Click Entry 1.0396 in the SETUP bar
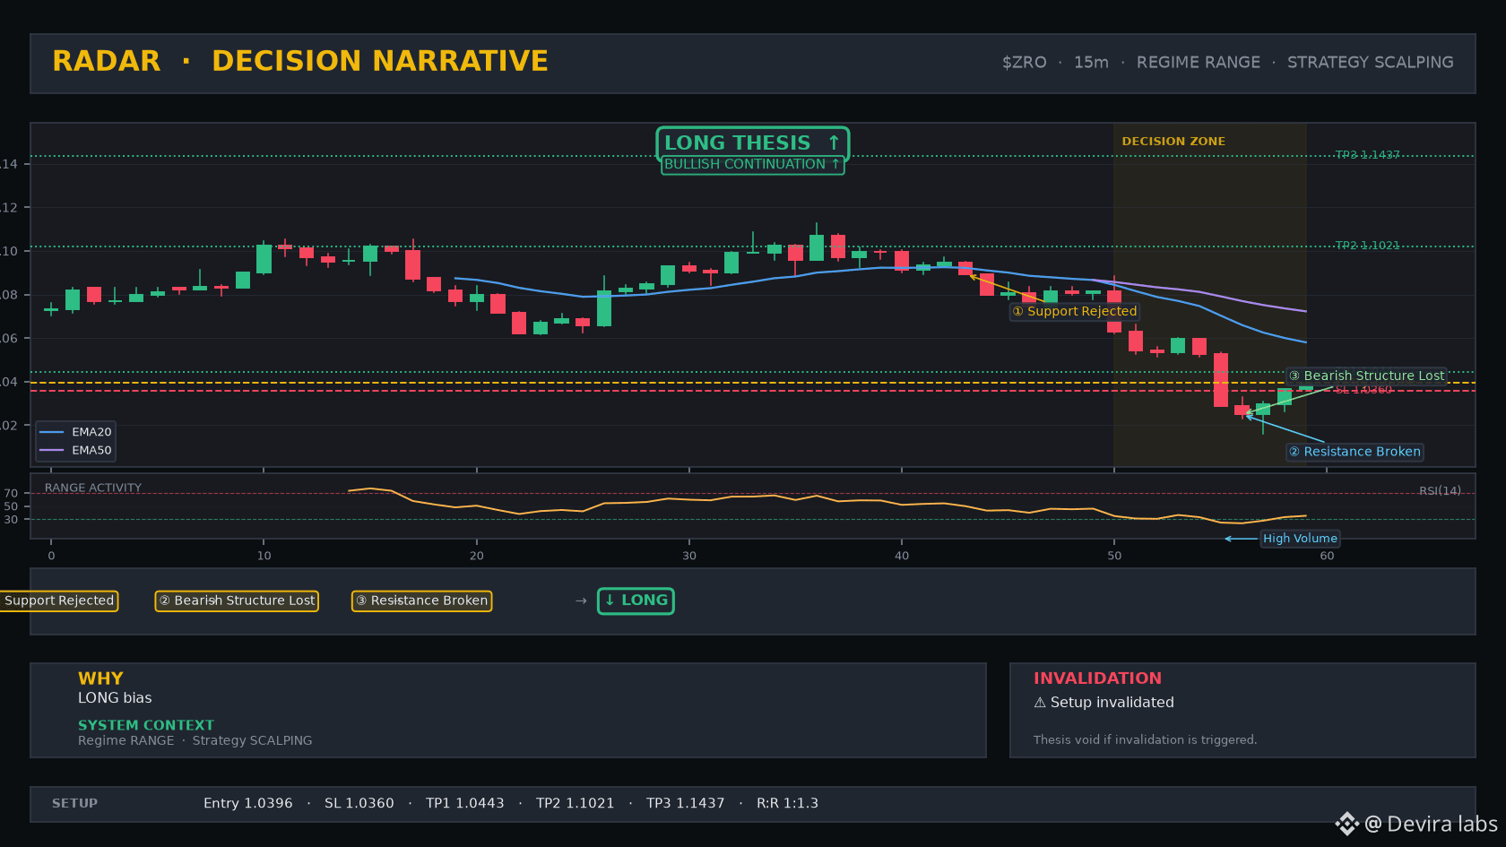 click(x=248, y=803)
